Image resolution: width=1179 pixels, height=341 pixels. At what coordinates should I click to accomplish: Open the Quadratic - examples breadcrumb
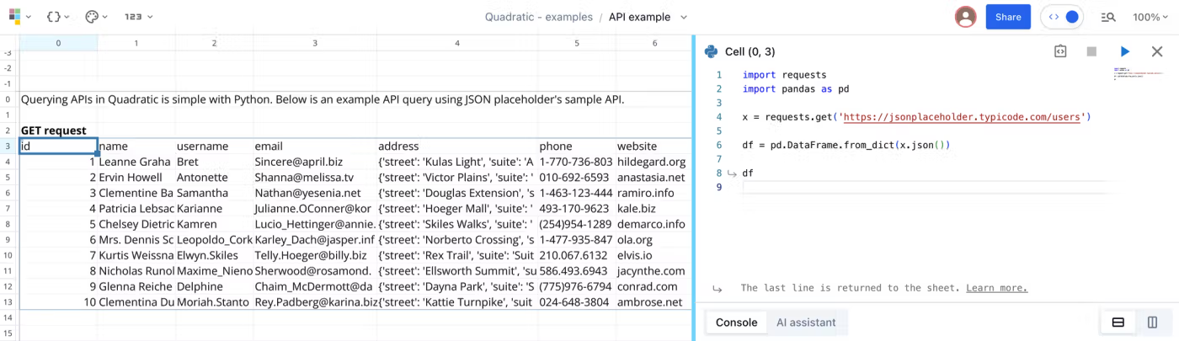pyautogui.click(x=537, y=17)
